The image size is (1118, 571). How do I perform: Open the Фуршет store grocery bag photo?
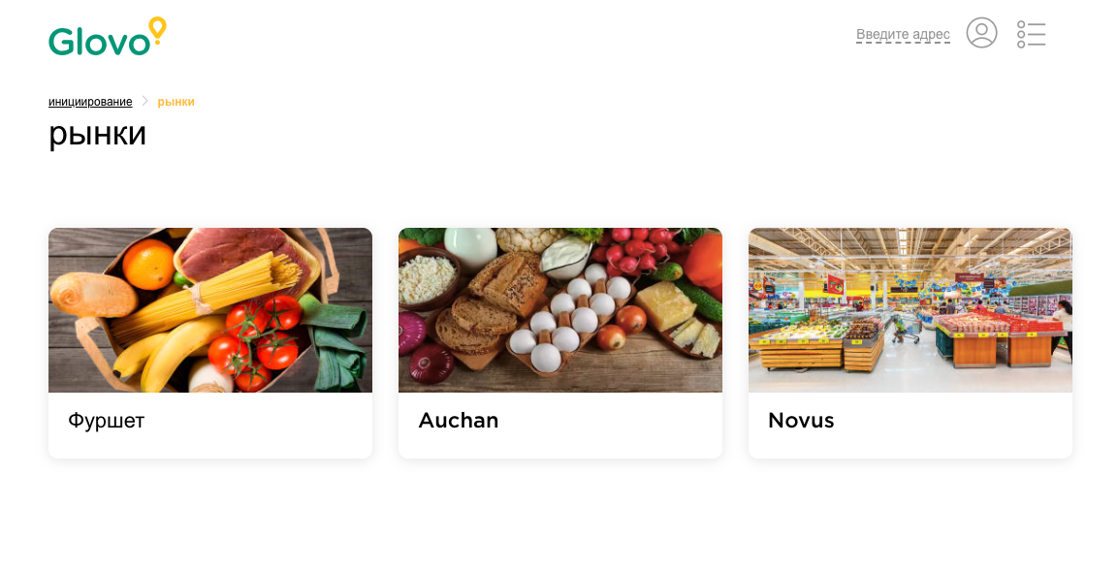pos(210,310)
